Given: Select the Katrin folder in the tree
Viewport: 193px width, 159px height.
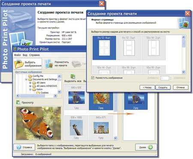Looking at the screenshot, I should tap(38, 89).
